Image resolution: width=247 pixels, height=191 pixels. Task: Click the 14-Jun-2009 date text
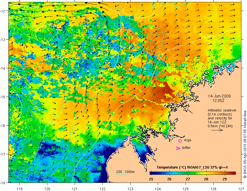(219, 96)
